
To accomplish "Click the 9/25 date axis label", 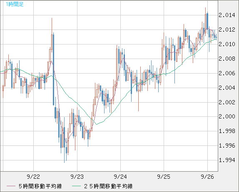I will [164, 177].
